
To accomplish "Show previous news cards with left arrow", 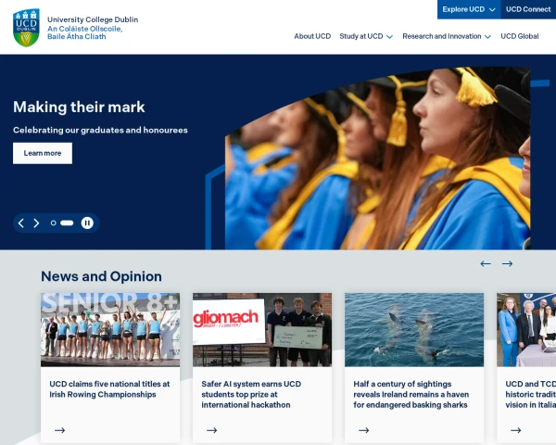I will click(x=486, y=263).
